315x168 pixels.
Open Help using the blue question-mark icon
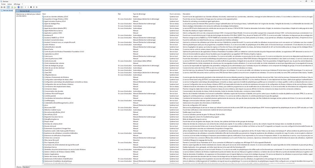18,7
